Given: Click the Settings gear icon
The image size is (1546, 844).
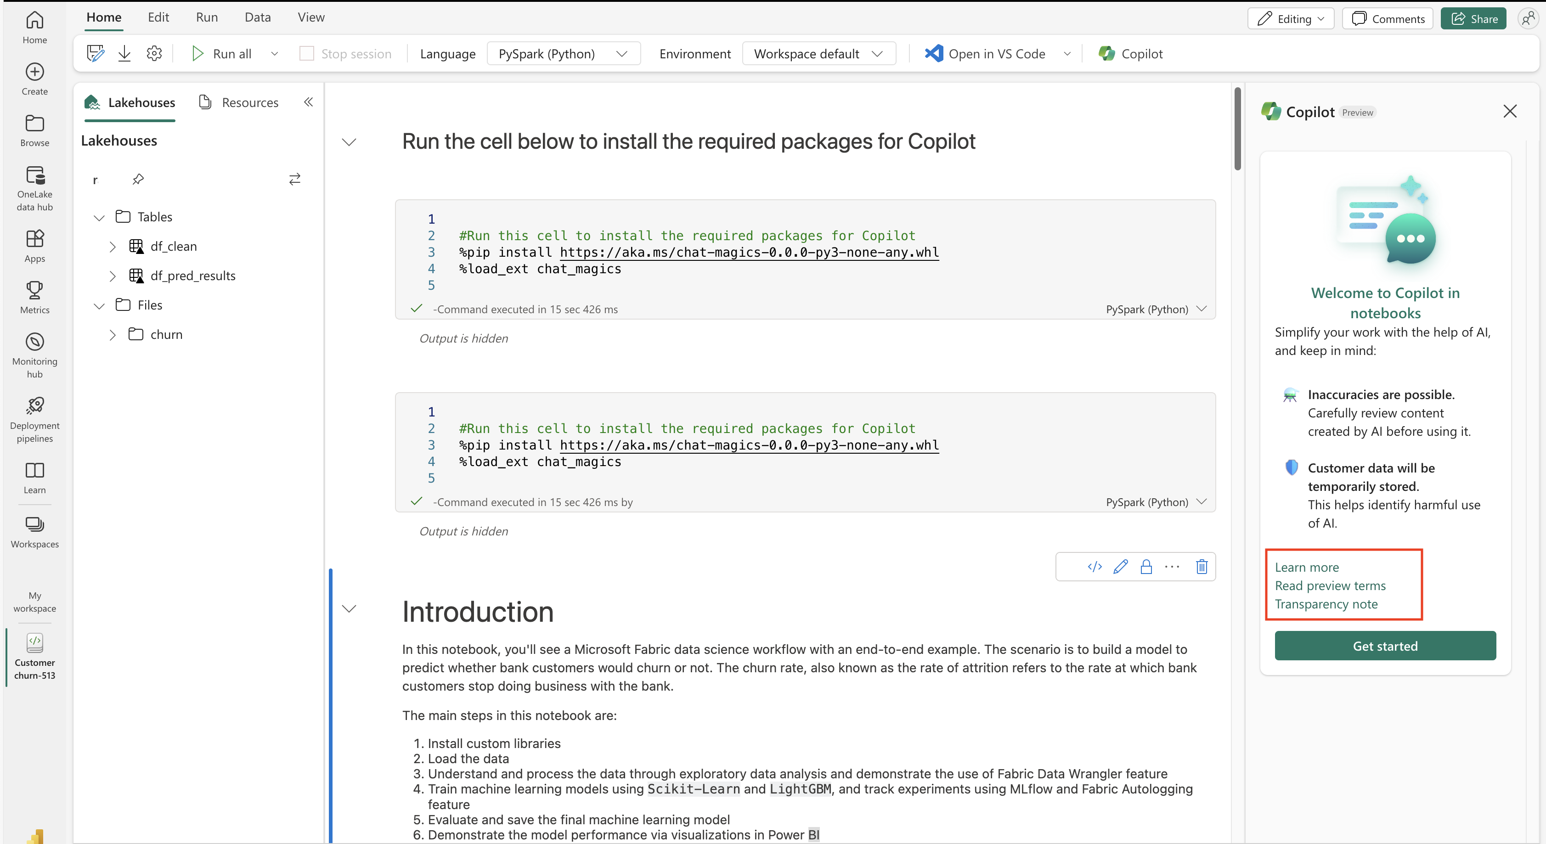Looking at the screenshot, I should coord(154,53).
